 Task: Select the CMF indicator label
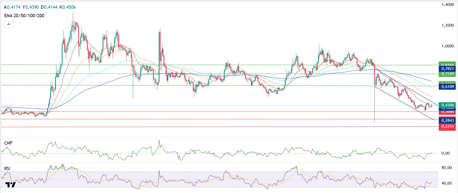8,143
